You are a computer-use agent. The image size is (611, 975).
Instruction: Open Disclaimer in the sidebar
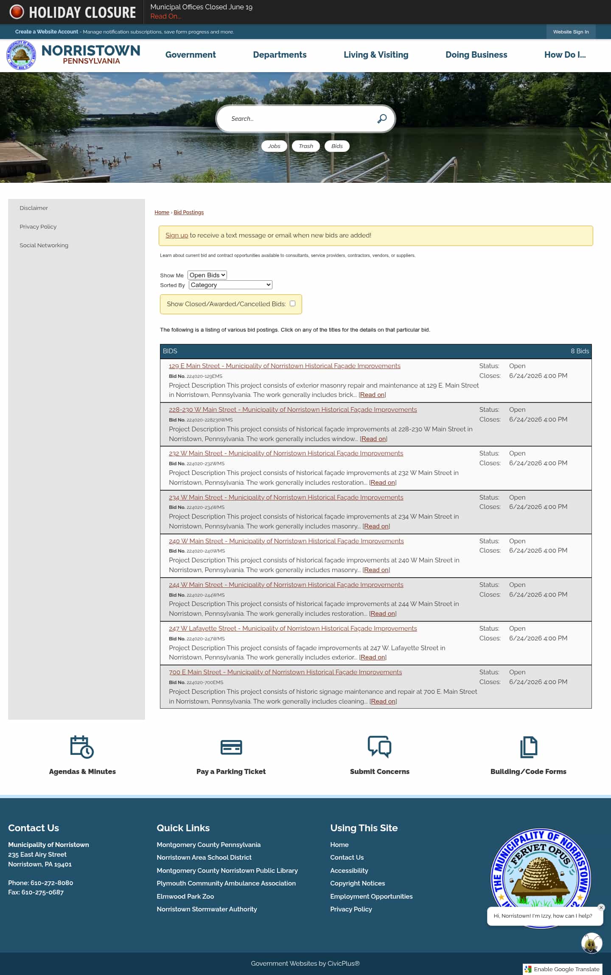tap(34, 208)
